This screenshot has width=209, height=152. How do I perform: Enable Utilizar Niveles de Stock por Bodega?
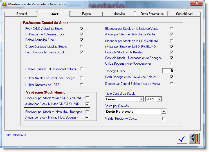82,78
